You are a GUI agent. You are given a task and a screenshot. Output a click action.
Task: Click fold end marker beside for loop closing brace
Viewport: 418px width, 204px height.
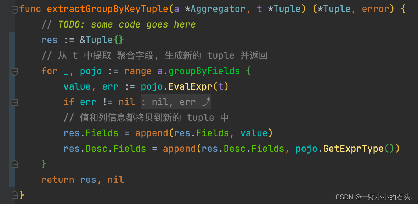[x=15, y=164]
